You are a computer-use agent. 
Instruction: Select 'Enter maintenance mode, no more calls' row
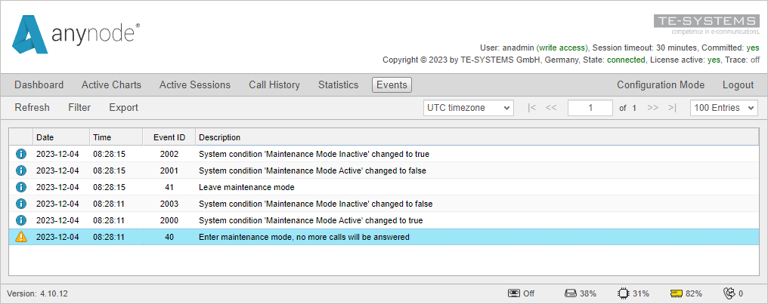(384, 237)
